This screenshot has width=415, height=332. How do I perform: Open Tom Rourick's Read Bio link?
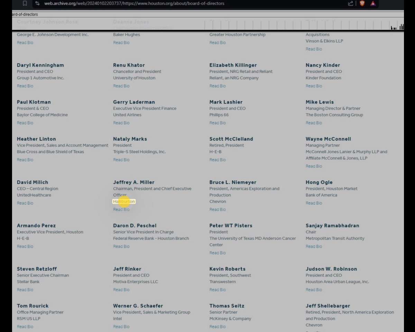point(25,326)
